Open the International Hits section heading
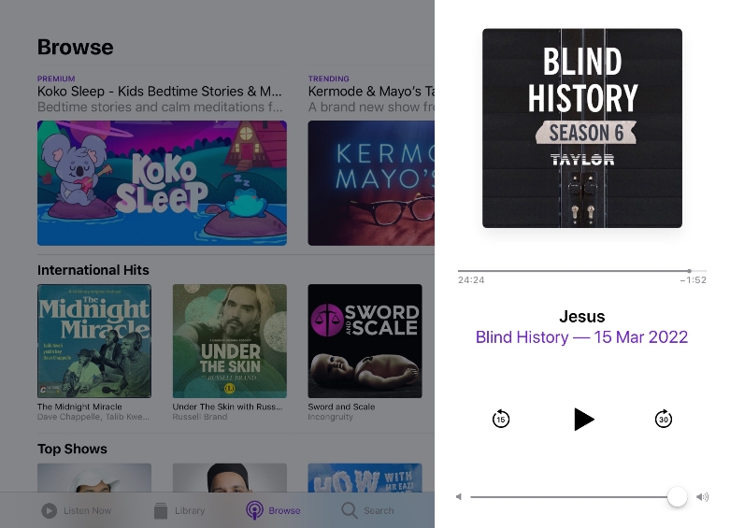 coord(93,270)
